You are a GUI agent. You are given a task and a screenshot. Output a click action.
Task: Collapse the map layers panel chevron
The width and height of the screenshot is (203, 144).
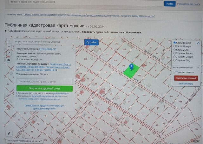[198, 43]
